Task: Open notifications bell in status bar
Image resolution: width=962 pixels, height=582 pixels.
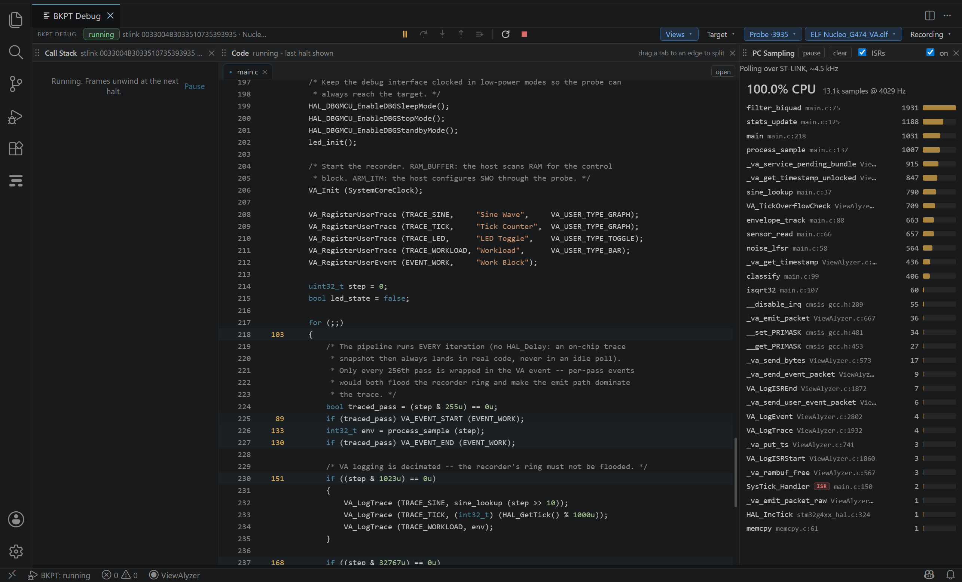Action: (x=950, y=575)
